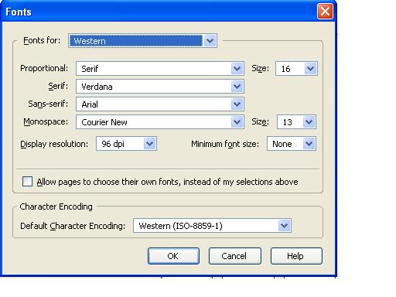396x297 pixels.
Task: Change proportional font size from 16
Action: (296, 69)
